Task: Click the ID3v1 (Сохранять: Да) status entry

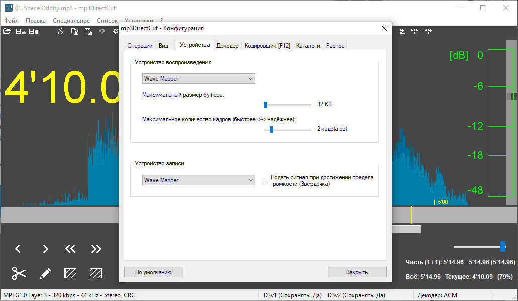Action: (x=292, y=295)
